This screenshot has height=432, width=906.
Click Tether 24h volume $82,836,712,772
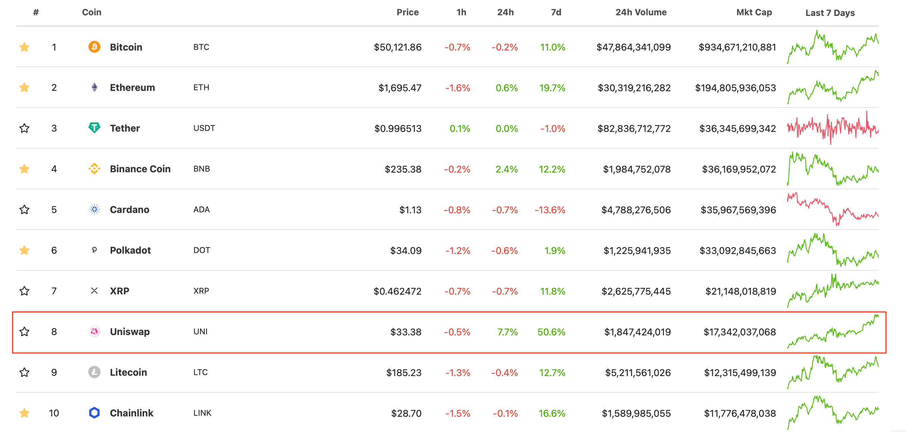[634, 129]
